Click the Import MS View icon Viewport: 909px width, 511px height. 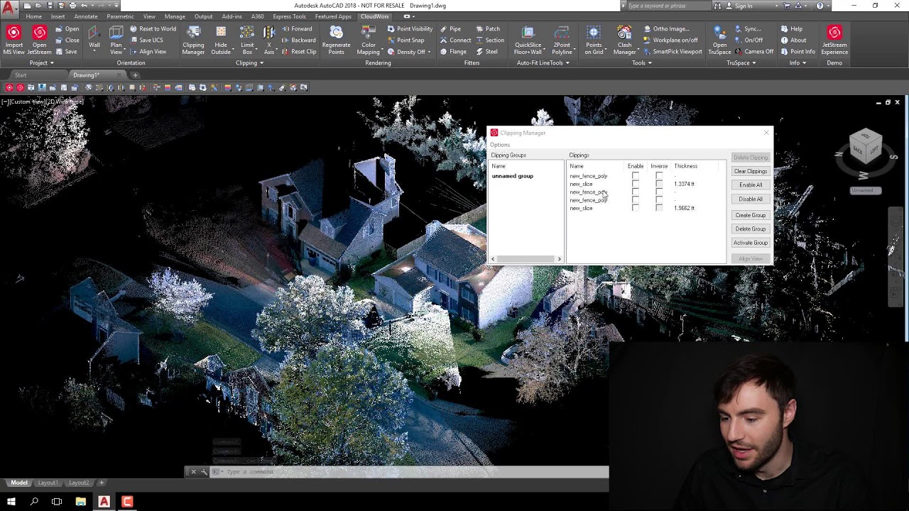[13, 40]
